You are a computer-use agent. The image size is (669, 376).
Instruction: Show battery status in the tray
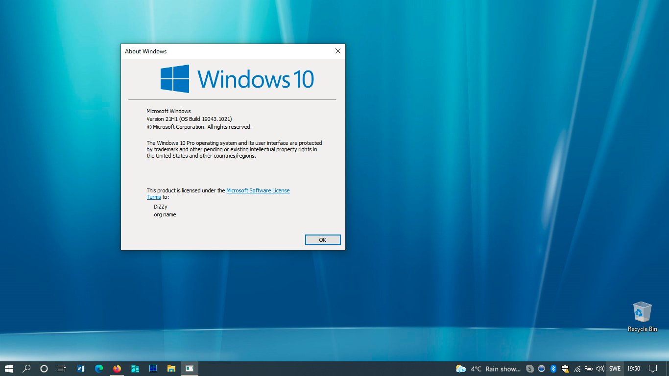click(x=589, y=369)
